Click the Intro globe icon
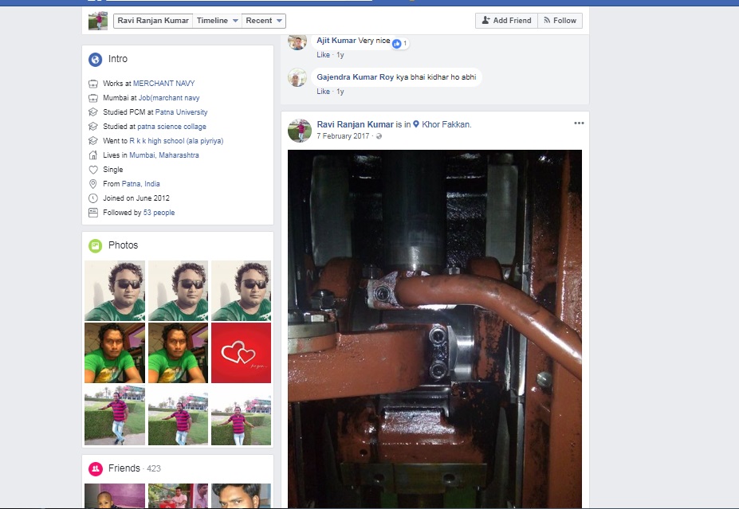 coord(95,59)
